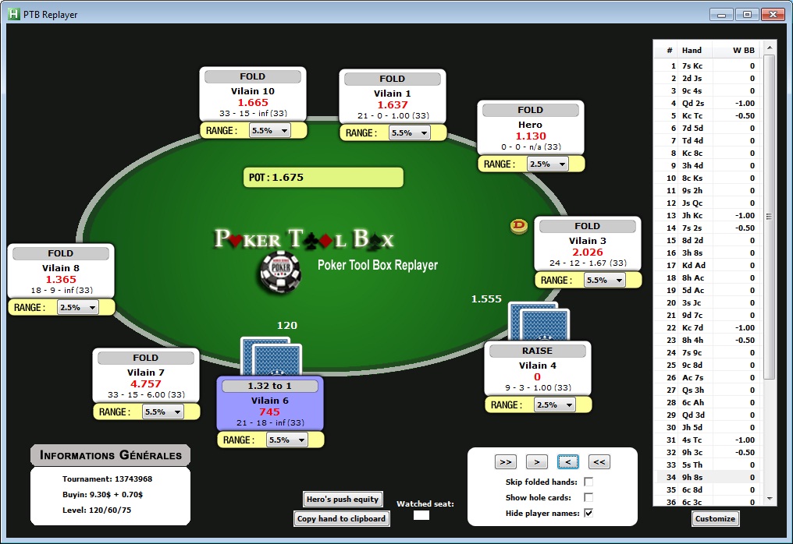Image resolution: width=793 pixels, height=544 pixels.
Task: Click hand list scrollbar down arrow
Action: (770, 499)
